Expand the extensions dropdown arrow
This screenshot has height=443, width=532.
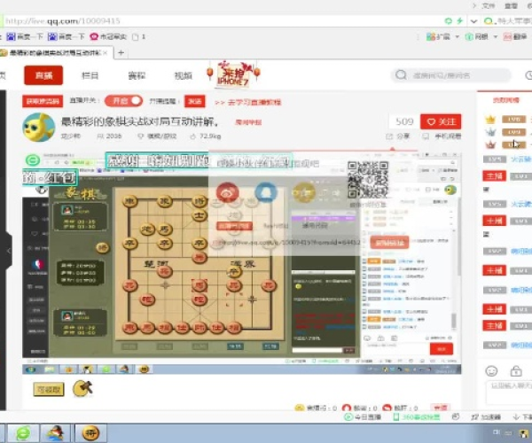[x=457, y=36]
